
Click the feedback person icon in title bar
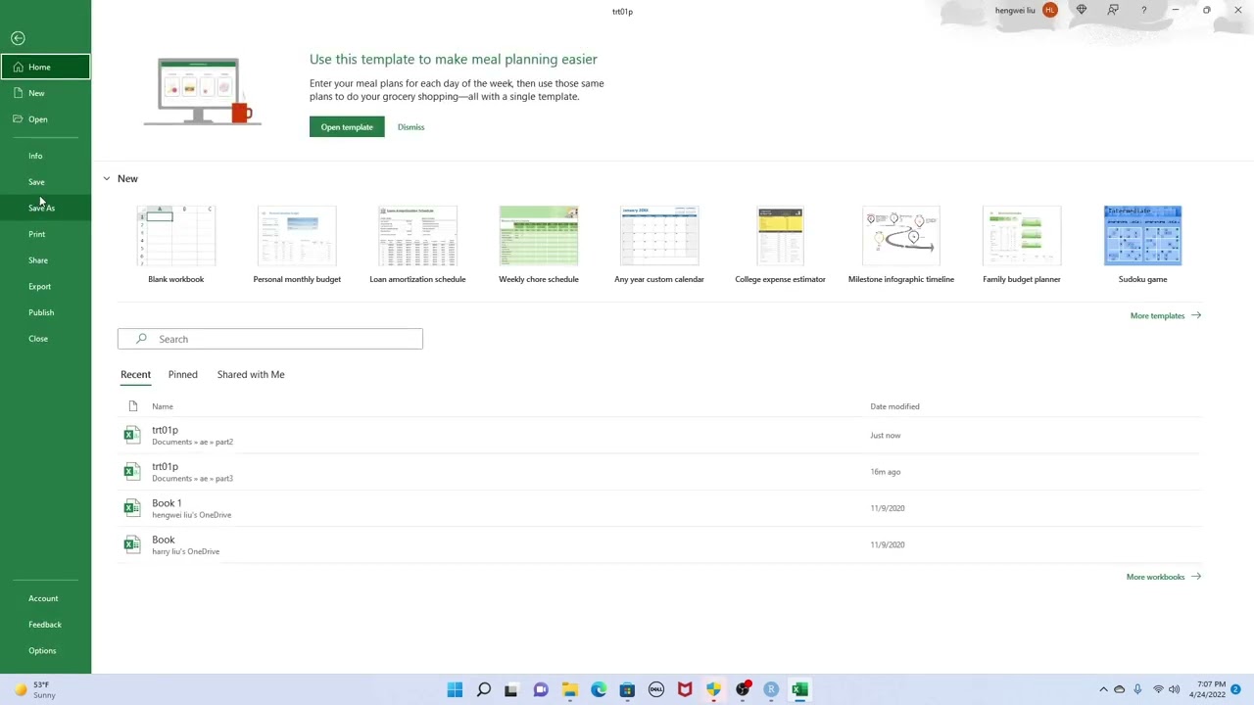[x=1113, y=10]
